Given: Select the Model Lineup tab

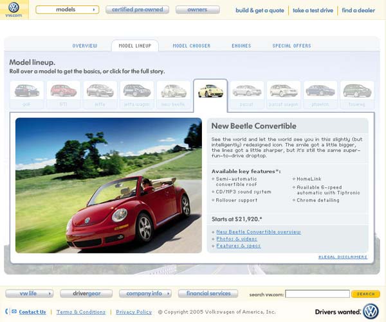Looking at the screenshot, I should pyautogui.click(x=135, y=46).
